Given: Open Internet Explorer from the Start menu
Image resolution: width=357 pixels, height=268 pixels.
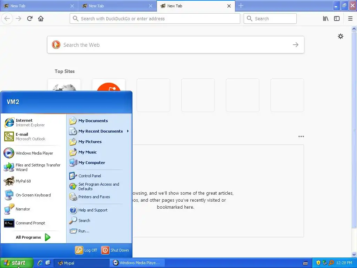Looking at the screenshot, I should (x=33, y=122).
